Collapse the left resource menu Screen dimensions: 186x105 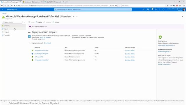(24, 22)
